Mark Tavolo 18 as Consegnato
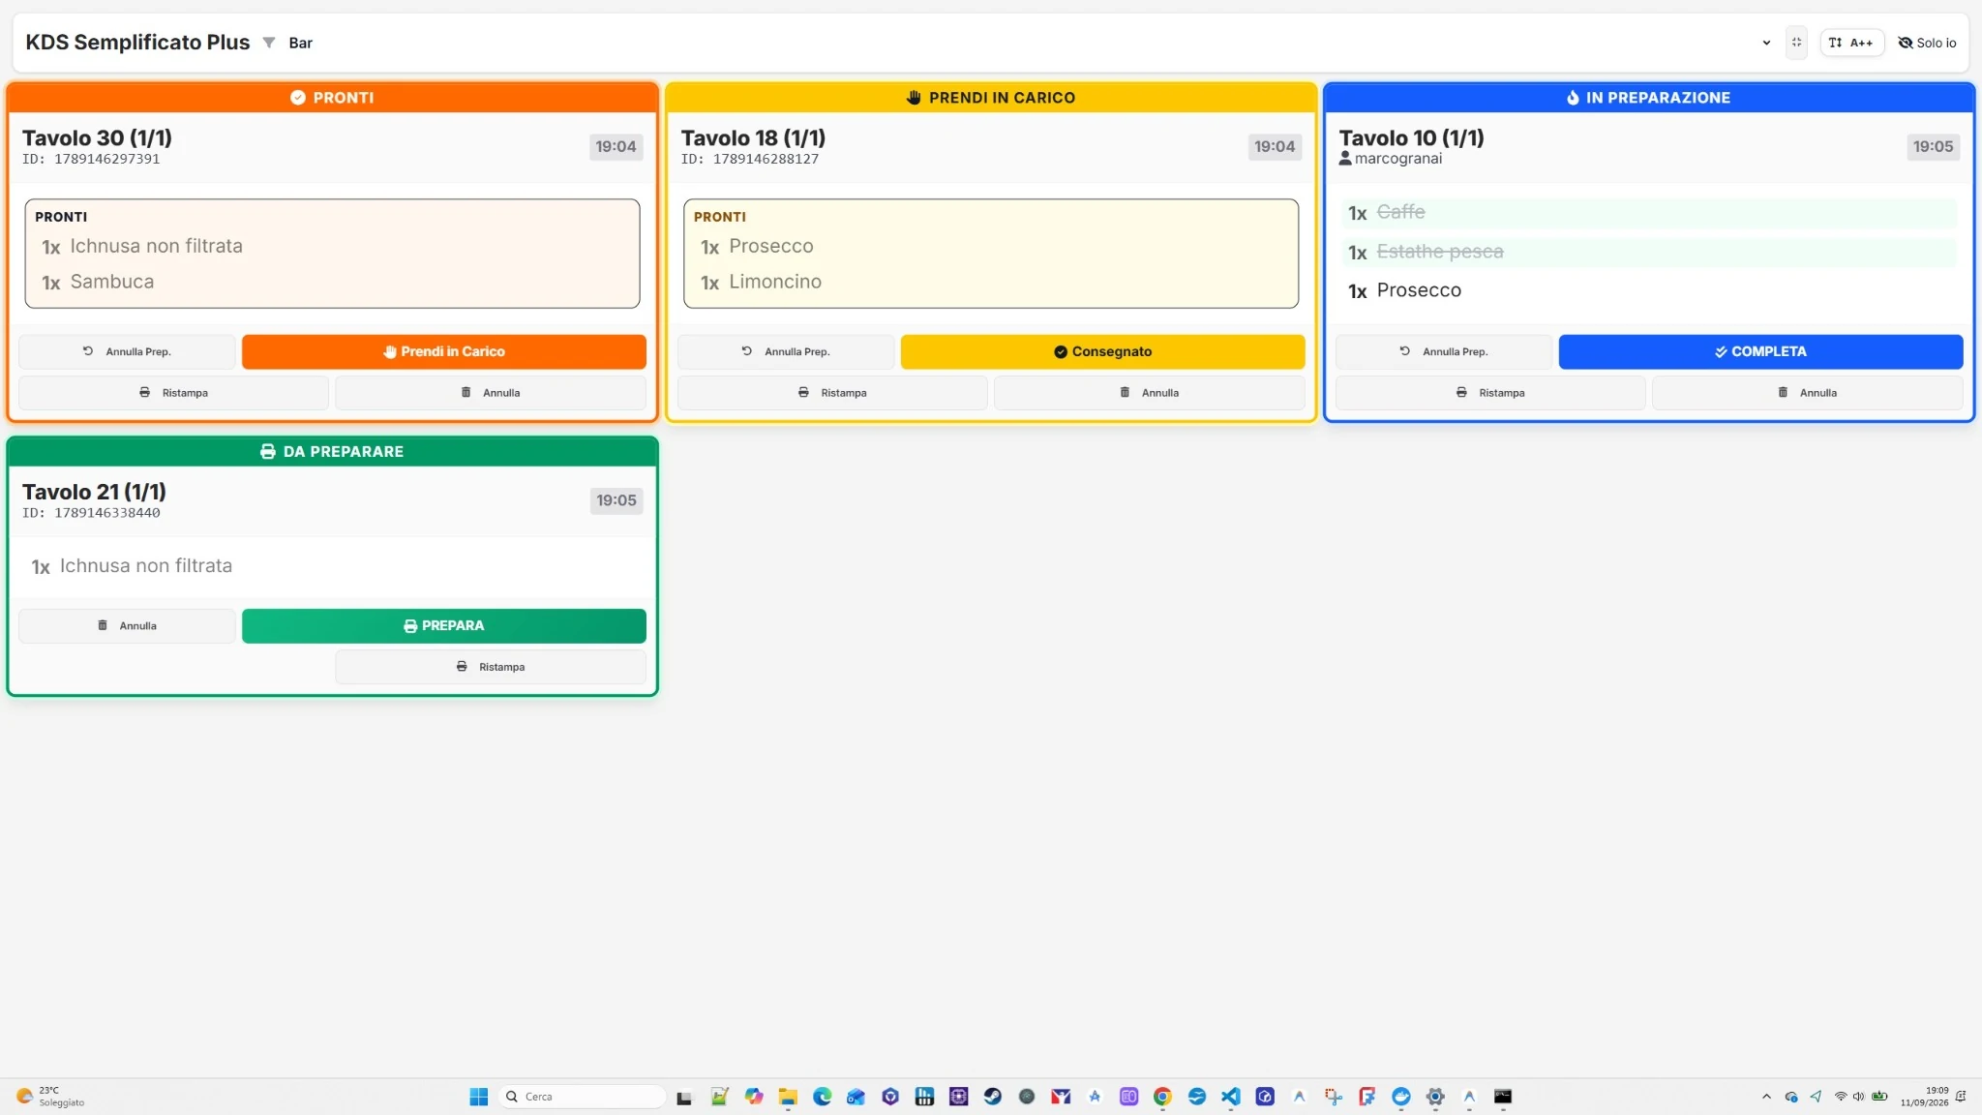The height and width of the screenshot is (1115, 1982). point(1102,351)
